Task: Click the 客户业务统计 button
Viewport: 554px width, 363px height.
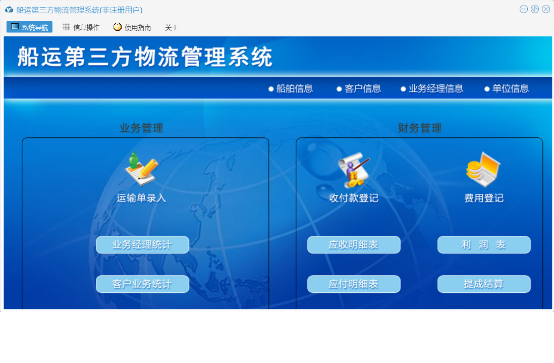Action: (x=142, y=284)
